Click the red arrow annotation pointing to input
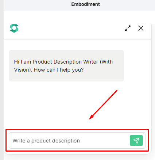Screen dimensions: 155x160 click(x=103, y=105)
